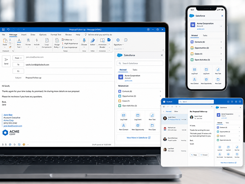Click Log Email icon in laptop Salesforce pane
245x184 pixels.
123,115
